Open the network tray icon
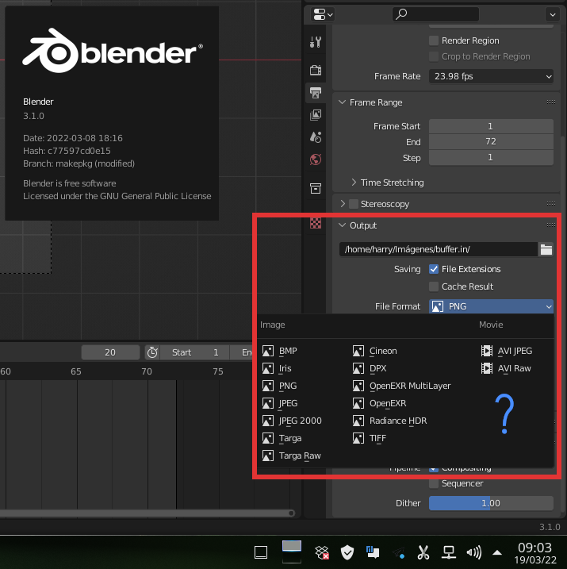Screen dimensions: 567x569 (x=449, y=552)
